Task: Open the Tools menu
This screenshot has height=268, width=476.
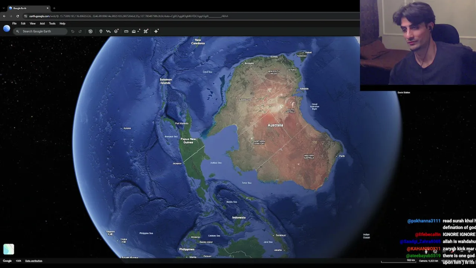Action: click(x=52, y=23)
